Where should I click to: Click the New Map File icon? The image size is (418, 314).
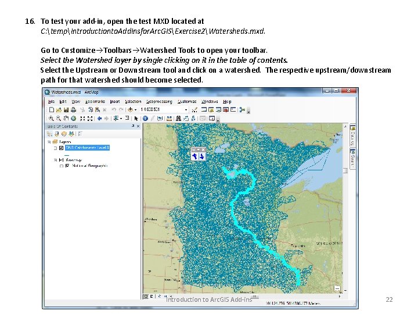(52, 110)
